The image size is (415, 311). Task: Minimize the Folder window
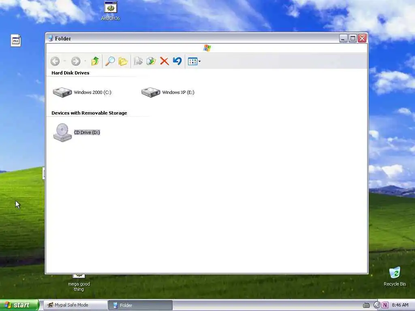pyautogui.click(x=343, y=38)
